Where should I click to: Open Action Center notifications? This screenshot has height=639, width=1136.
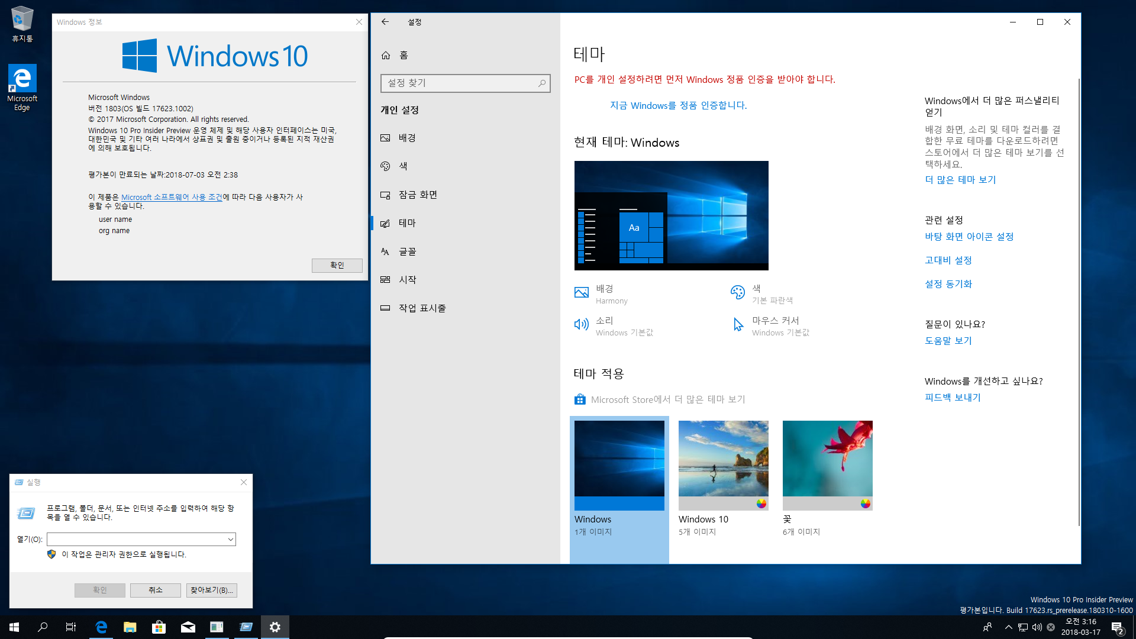(x=1118, y=627)
